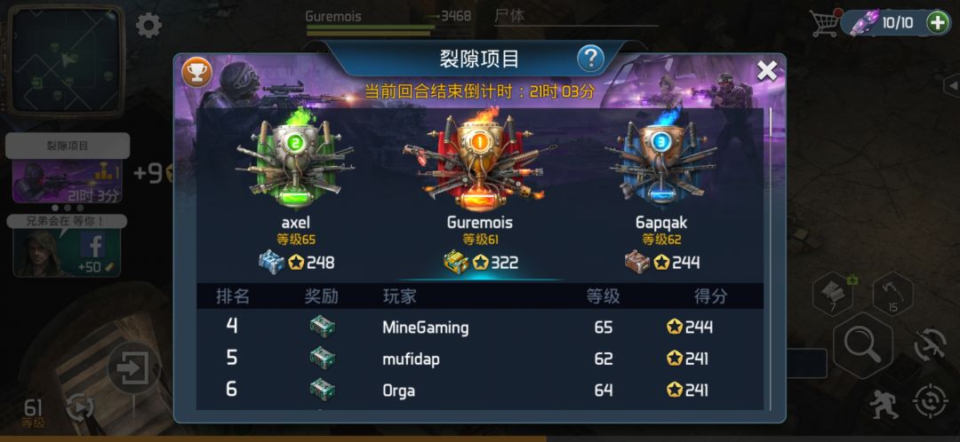Open the trophy rewards icon
The width and height of the screenshot is (960, 442).
[x=196, y=72]
